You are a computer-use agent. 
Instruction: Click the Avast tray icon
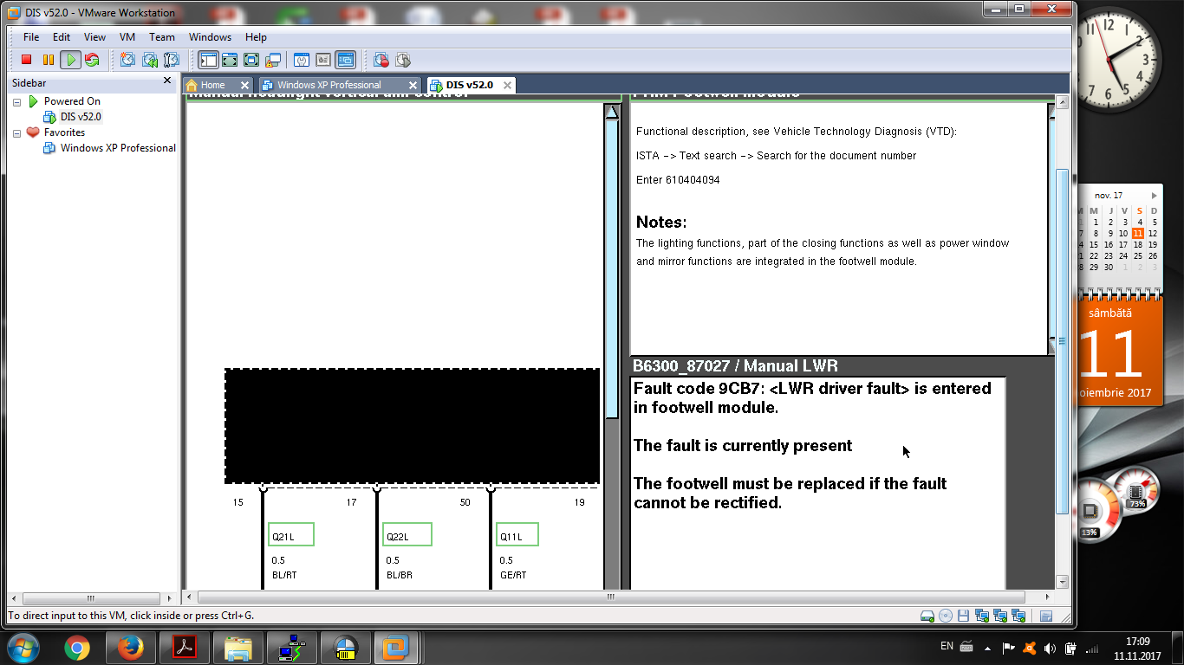[1030, 647]
